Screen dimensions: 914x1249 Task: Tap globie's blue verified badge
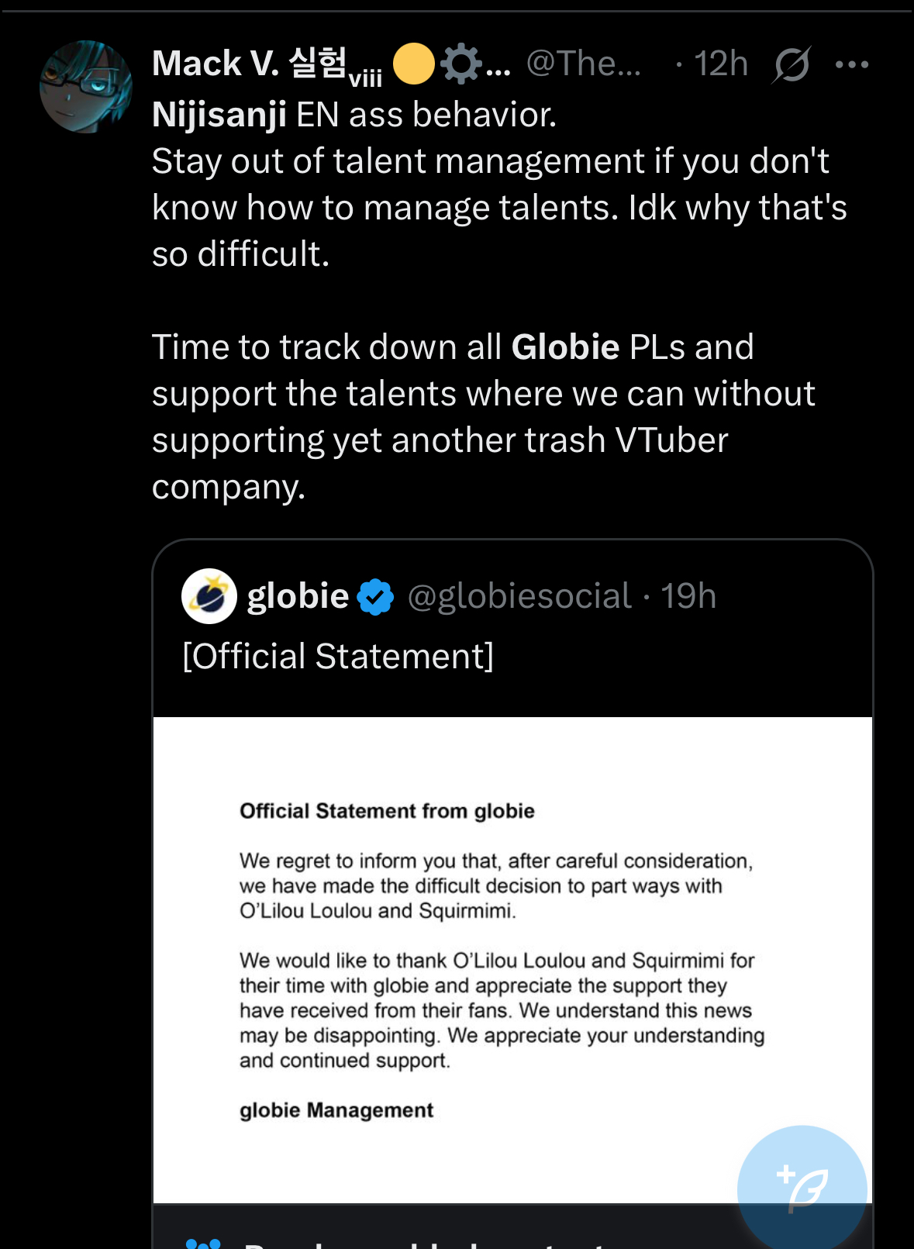[377, 597]
